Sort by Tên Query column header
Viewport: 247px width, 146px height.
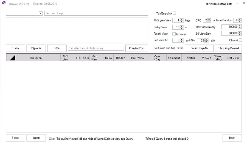point(38,58)
